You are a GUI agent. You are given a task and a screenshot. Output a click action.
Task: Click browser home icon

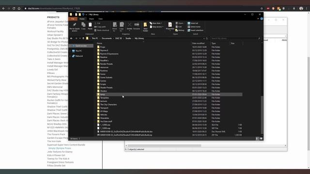[x=19, y=9]
